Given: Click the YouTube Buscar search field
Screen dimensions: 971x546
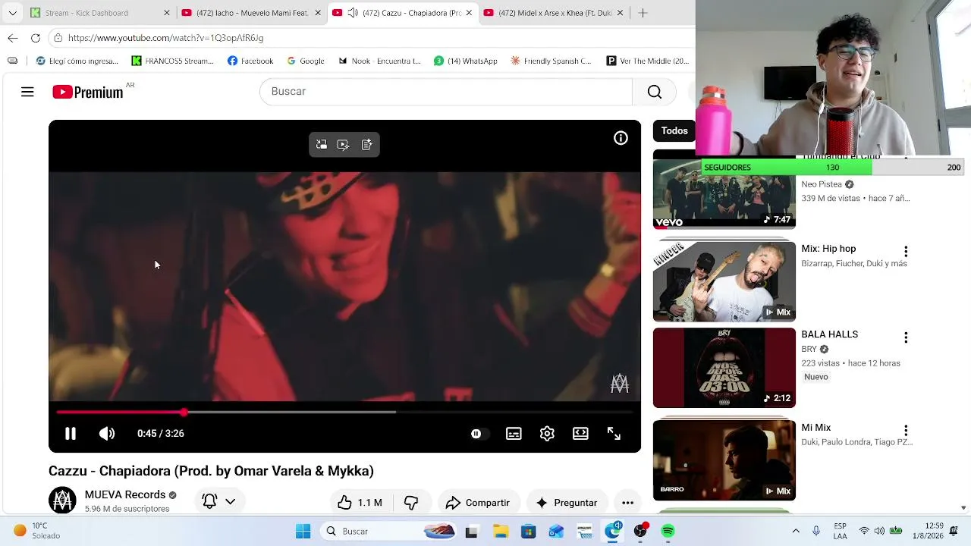Looking at the screenshot, I should [446, 92].
